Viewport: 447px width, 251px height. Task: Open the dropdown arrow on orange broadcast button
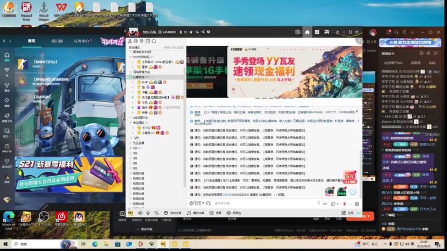pos(369,216)
